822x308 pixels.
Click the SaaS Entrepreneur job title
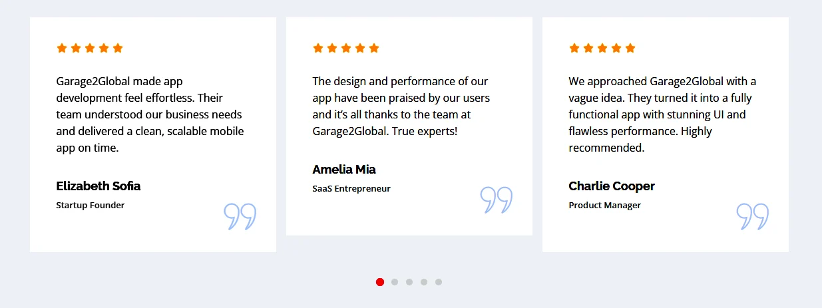click(351, 189)
